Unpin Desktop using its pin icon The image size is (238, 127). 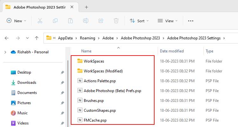(63, 72)
